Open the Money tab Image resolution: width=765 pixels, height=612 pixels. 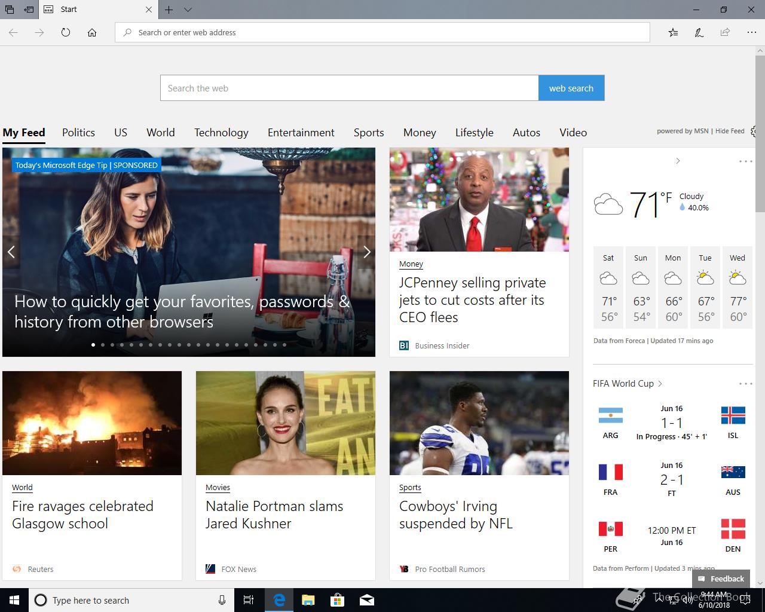(420, 133)
